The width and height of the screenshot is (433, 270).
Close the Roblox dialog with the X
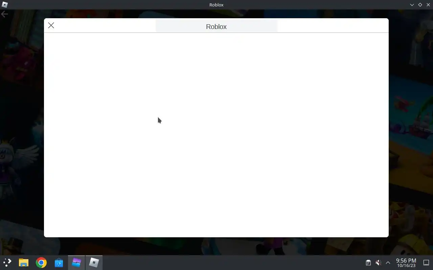click(51, 25)
